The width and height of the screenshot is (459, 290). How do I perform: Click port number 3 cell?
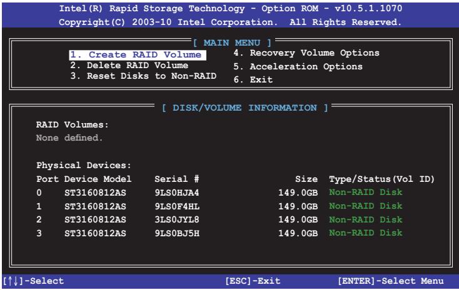tap(39, 234)
